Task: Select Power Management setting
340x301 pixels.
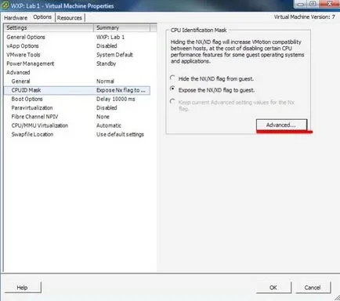Action: [77, 63]
